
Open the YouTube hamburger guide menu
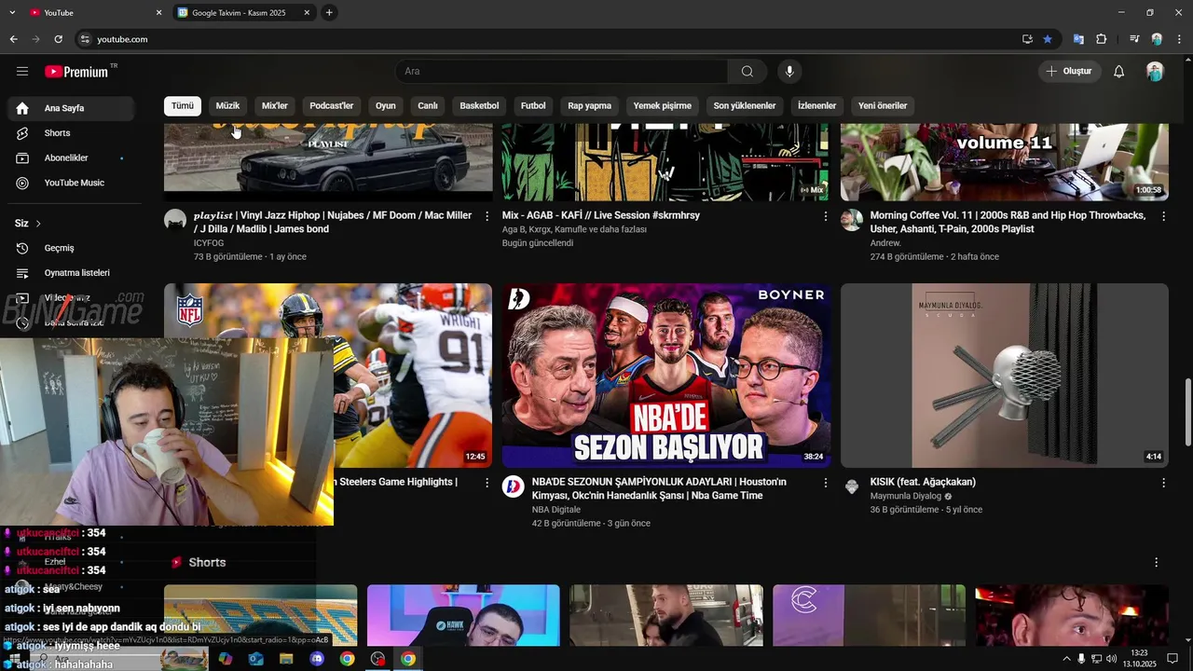click(x=22, y=71)
